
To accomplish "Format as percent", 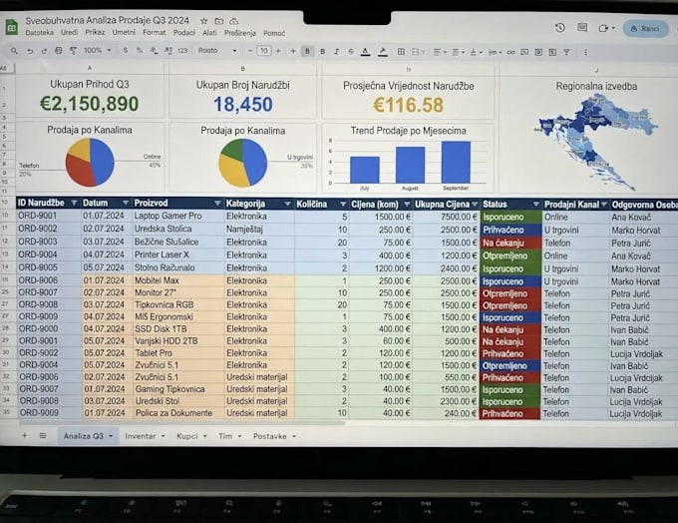I will 140,51.
